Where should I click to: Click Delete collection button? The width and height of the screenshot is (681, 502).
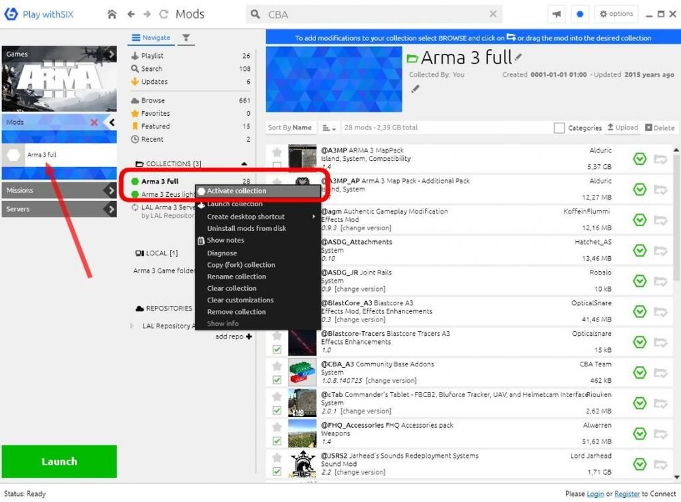pos(660,127)
